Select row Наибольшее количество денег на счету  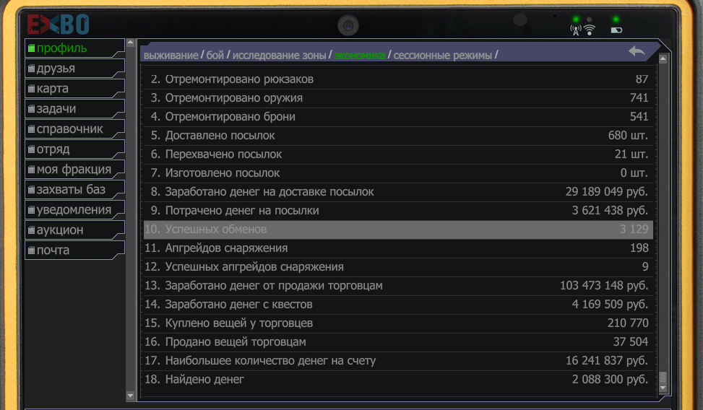click(x=398, y=361)
